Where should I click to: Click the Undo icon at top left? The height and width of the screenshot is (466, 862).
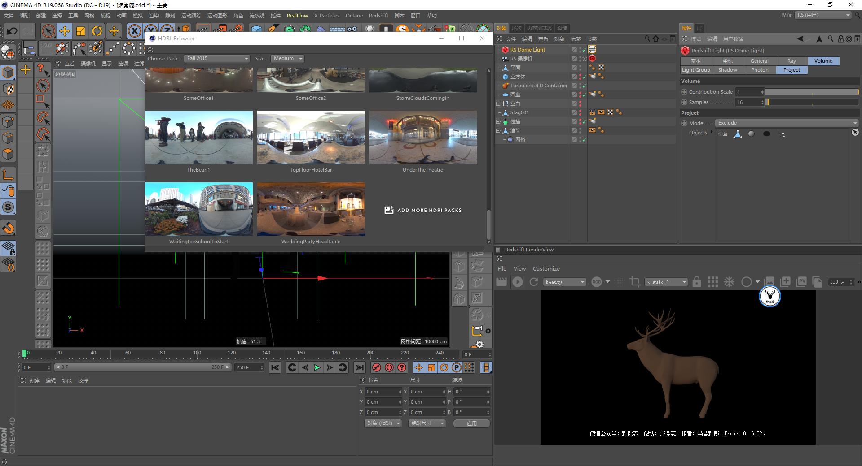click(x=11, y=31)
